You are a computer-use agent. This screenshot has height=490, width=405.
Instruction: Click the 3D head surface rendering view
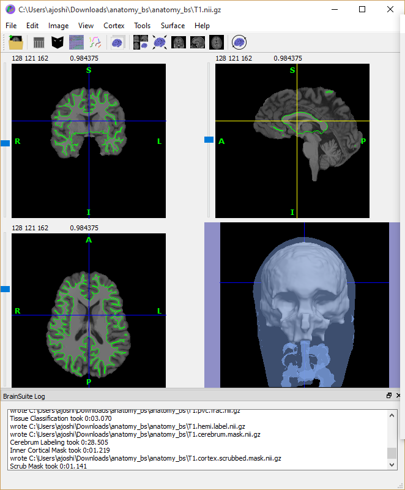coord(302,304)
